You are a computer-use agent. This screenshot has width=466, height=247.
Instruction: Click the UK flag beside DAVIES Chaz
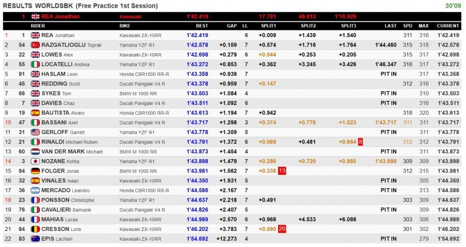pyautogui.click(x=35, y=103)
